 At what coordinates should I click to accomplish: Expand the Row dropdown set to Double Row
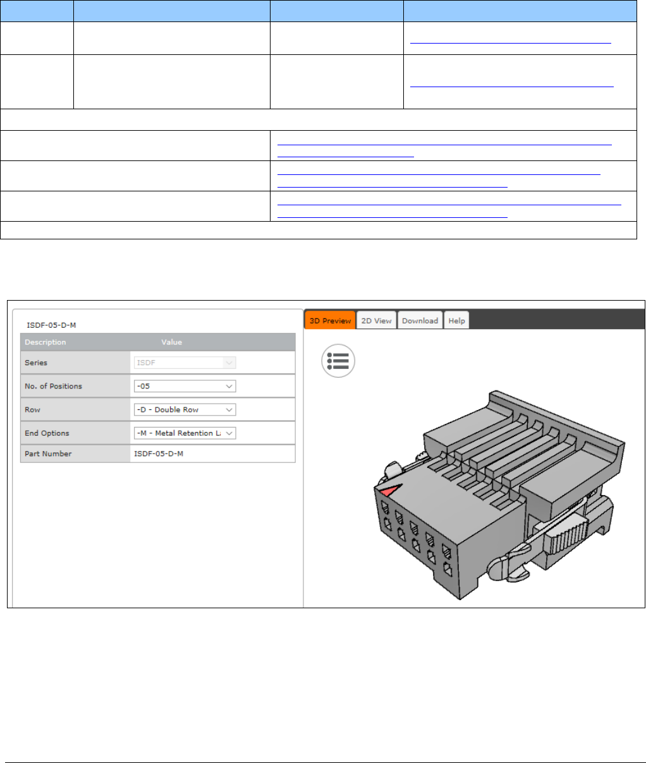click(185, 409)
